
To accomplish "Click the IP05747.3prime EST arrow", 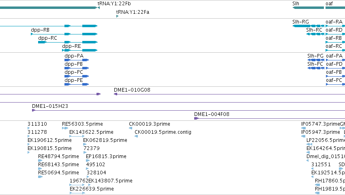I will 303,128.
